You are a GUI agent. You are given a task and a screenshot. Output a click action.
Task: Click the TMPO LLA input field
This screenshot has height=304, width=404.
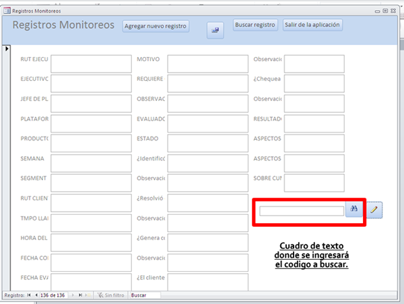click(x=91, y=223)
